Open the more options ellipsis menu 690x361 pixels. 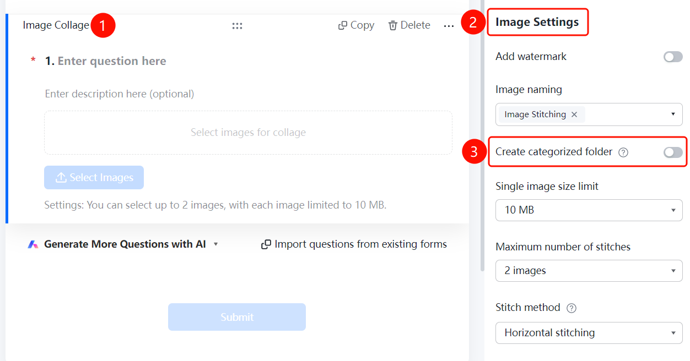pos(449,26)
